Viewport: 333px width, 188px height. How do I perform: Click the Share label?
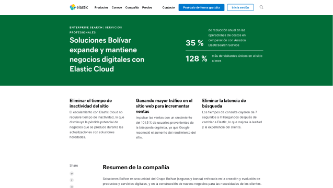[74, 166]
